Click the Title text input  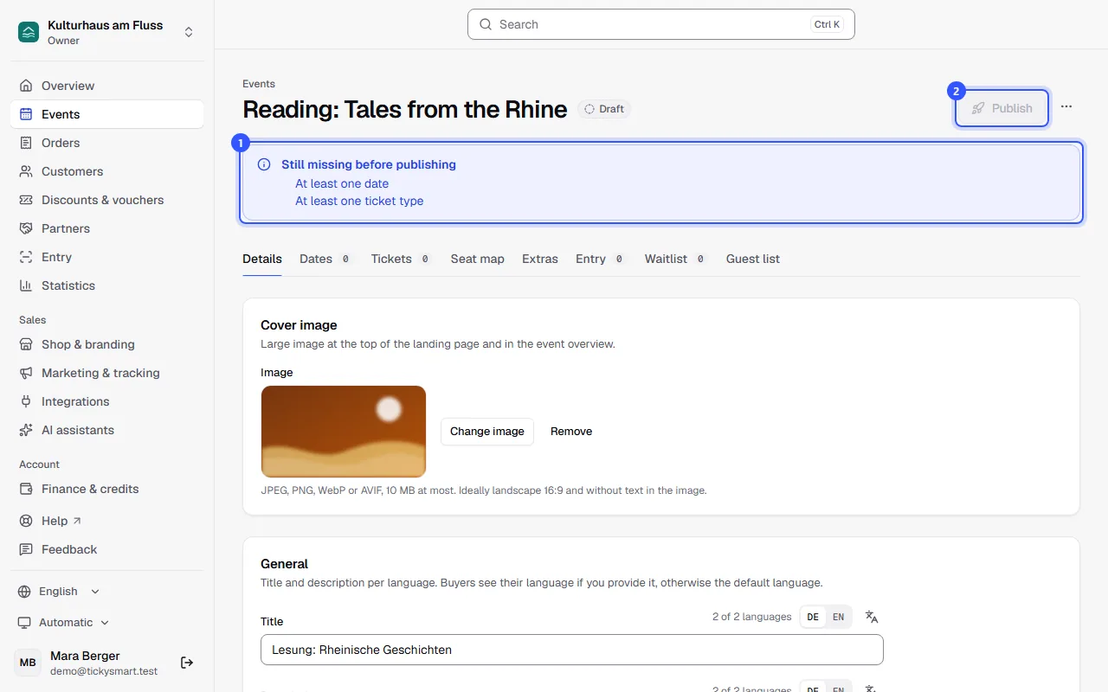[572, 650]
